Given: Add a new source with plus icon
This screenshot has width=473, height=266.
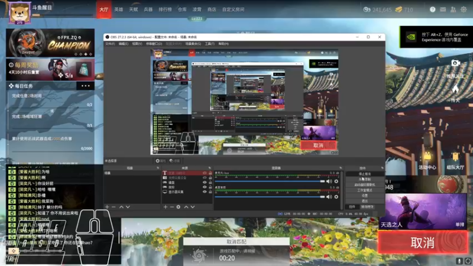Looking at the screenshot, I should coord(166,207).
